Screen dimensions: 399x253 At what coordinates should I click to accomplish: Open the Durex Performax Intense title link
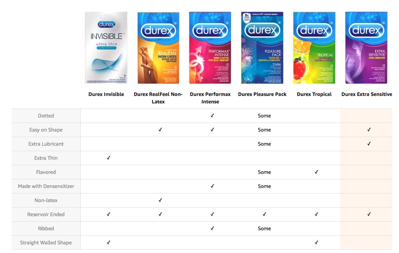pos(210,98)
